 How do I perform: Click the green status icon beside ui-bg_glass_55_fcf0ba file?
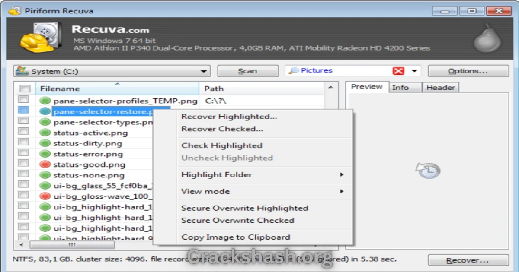click(x=45, y=186)
